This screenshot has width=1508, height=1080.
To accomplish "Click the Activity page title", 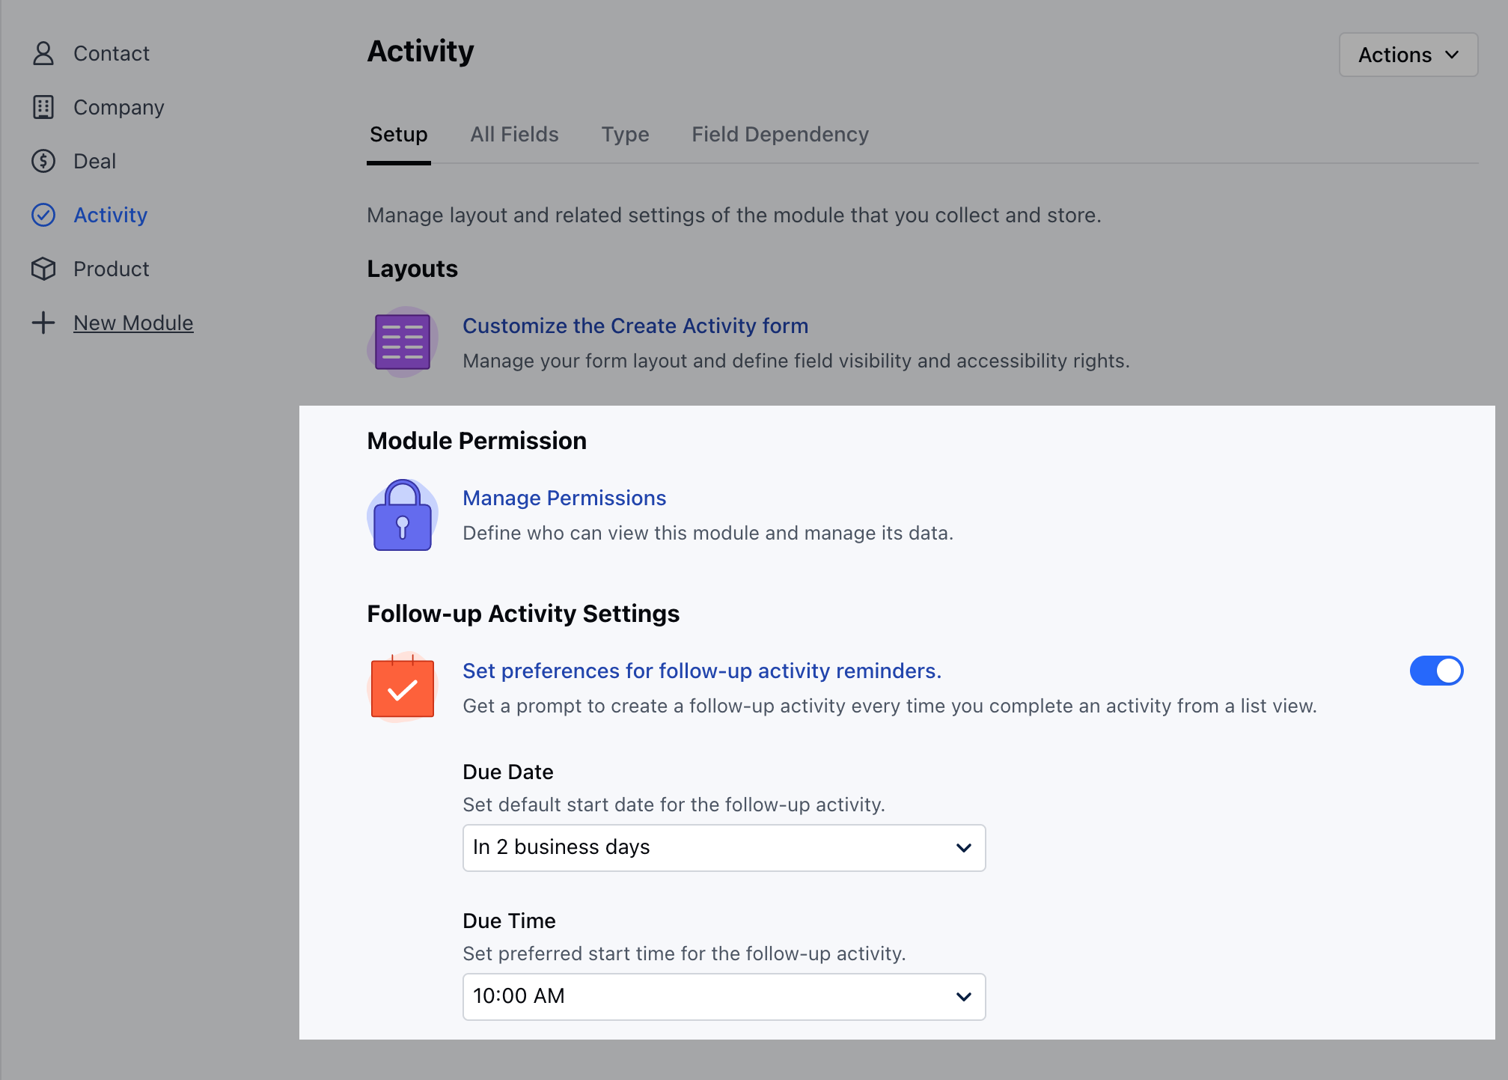I will (420, 51).
